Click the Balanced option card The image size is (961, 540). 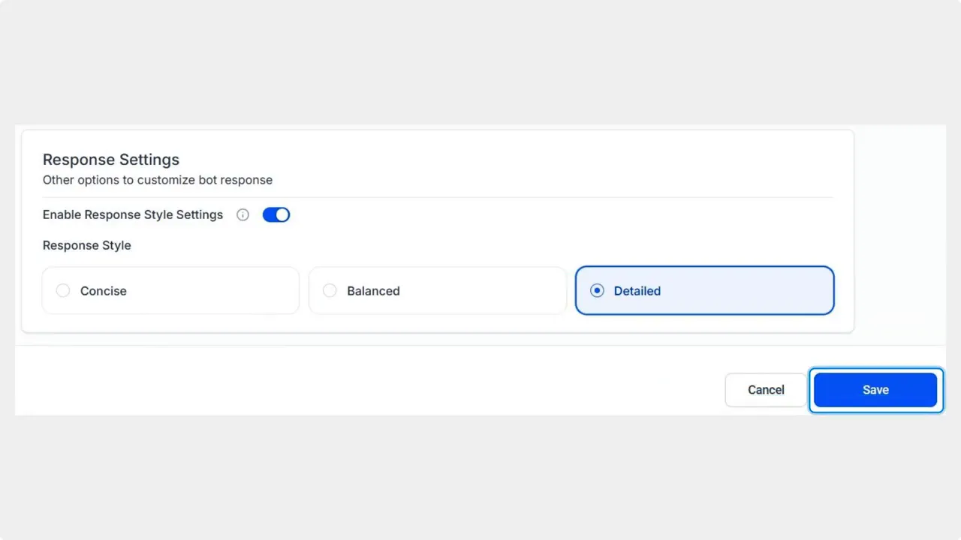[437, 290]
